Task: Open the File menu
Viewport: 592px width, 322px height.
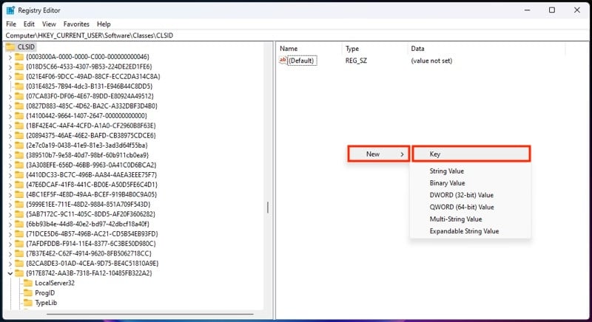Action: [x=11, y=24]
